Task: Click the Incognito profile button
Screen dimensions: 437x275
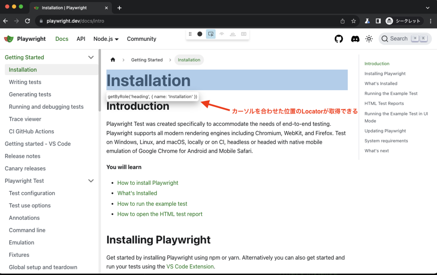Action: [405, 21]
